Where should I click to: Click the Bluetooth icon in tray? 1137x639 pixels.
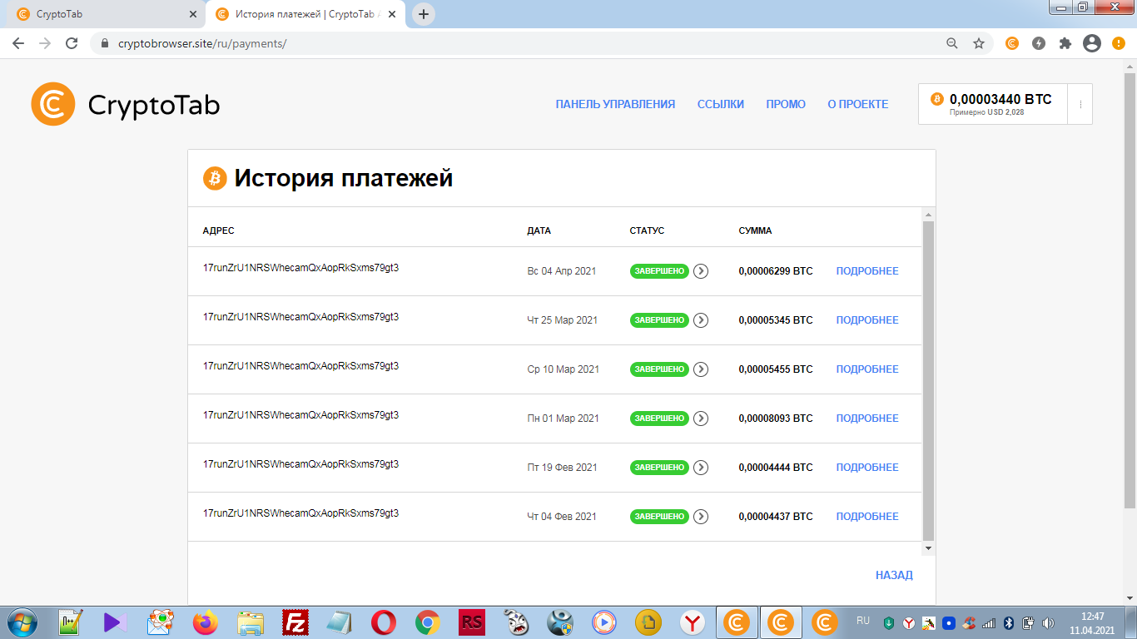point(1009,622)
